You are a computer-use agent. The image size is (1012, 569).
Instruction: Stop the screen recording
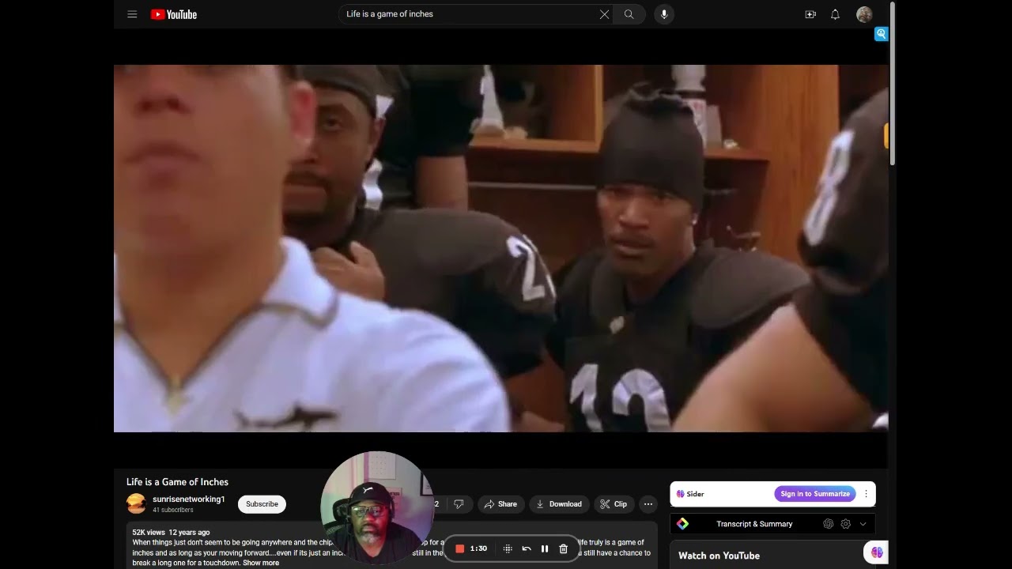460,548
